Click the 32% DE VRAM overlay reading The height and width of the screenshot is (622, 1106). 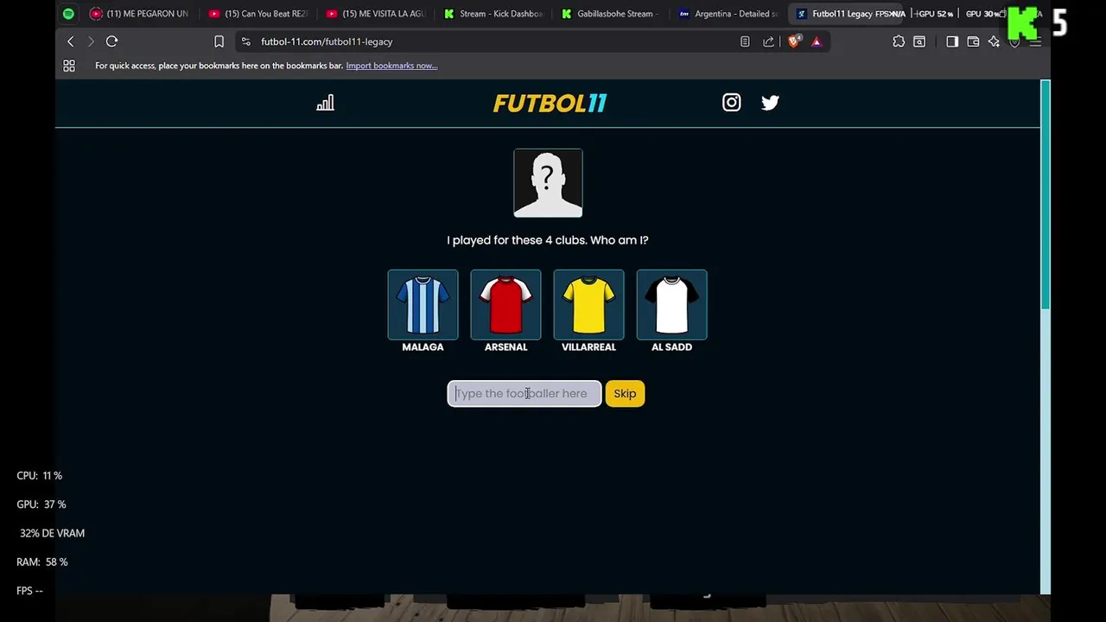click(52, 534)
